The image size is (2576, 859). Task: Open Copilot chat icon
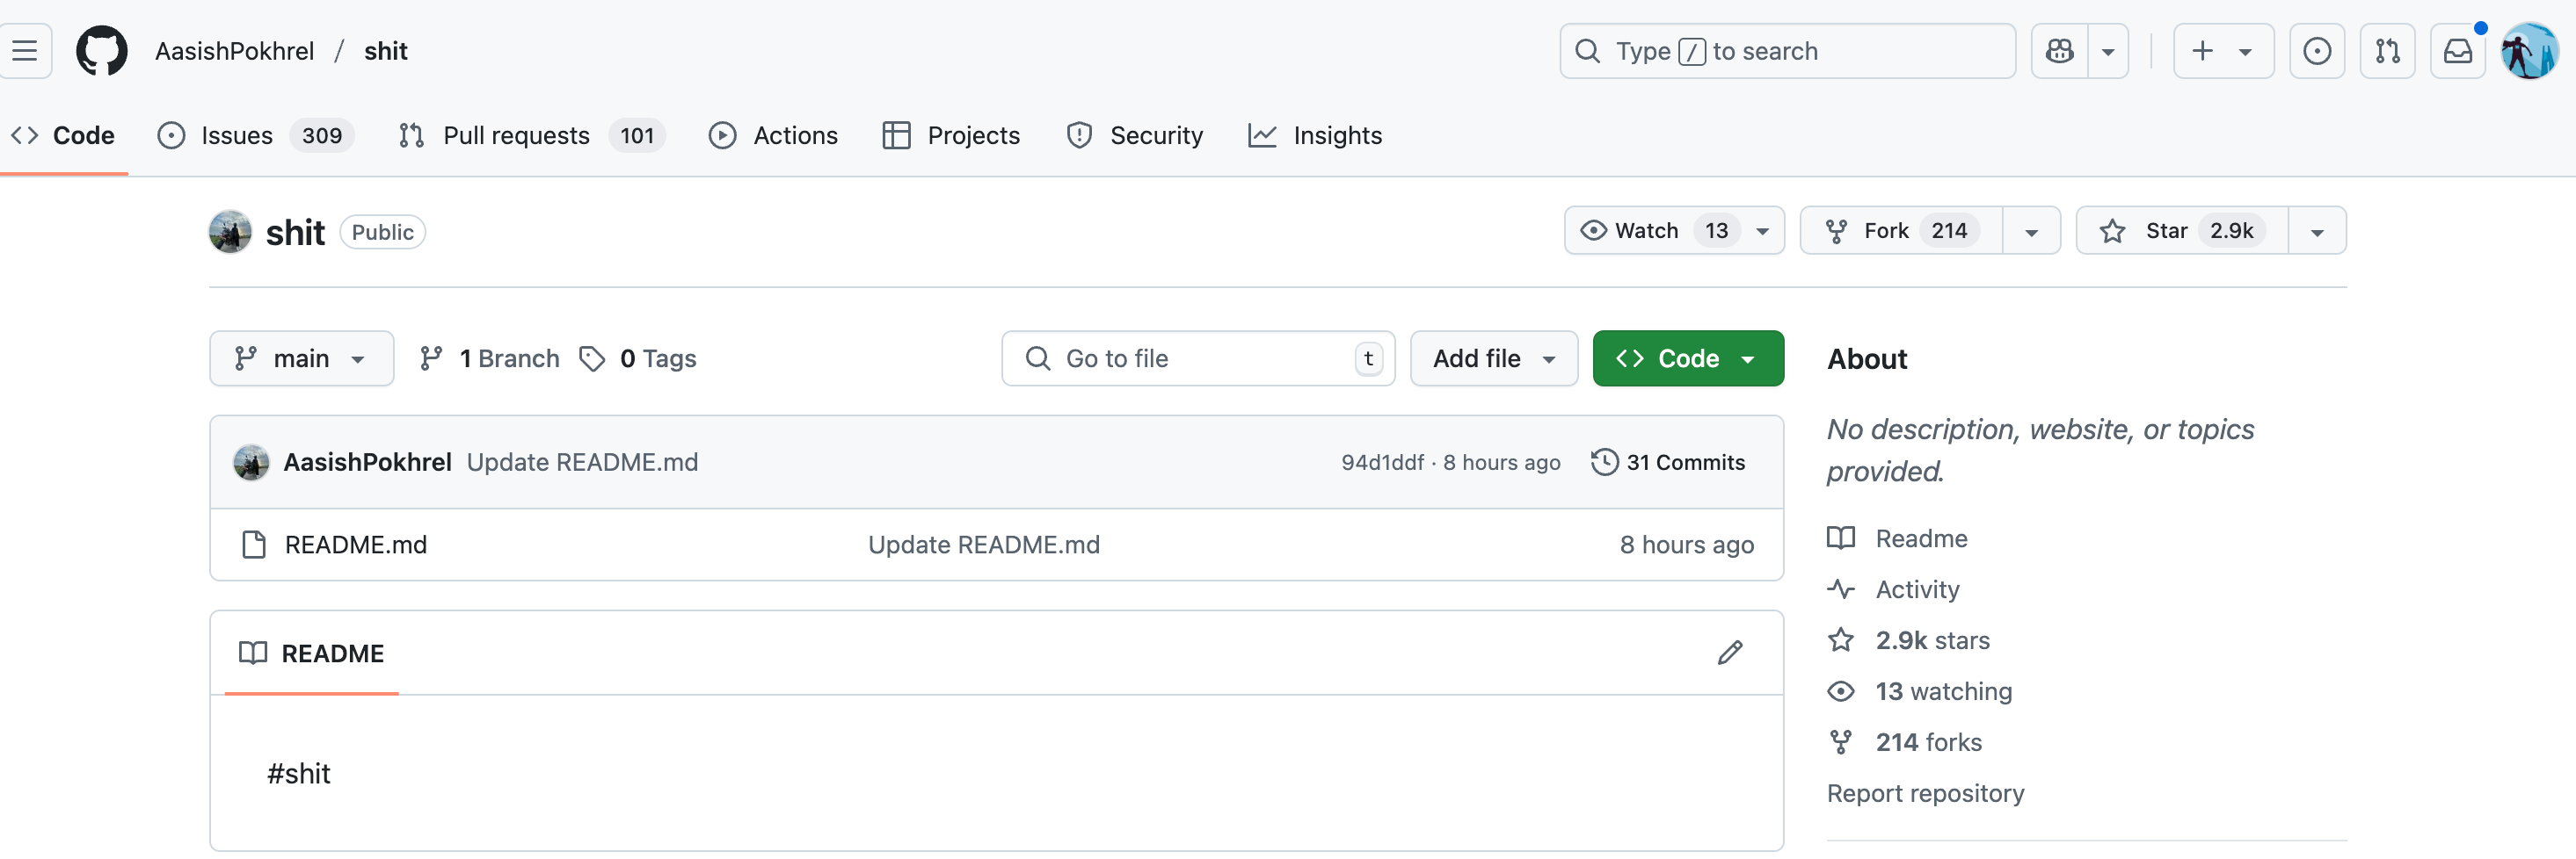click(x=2060, y=51)
